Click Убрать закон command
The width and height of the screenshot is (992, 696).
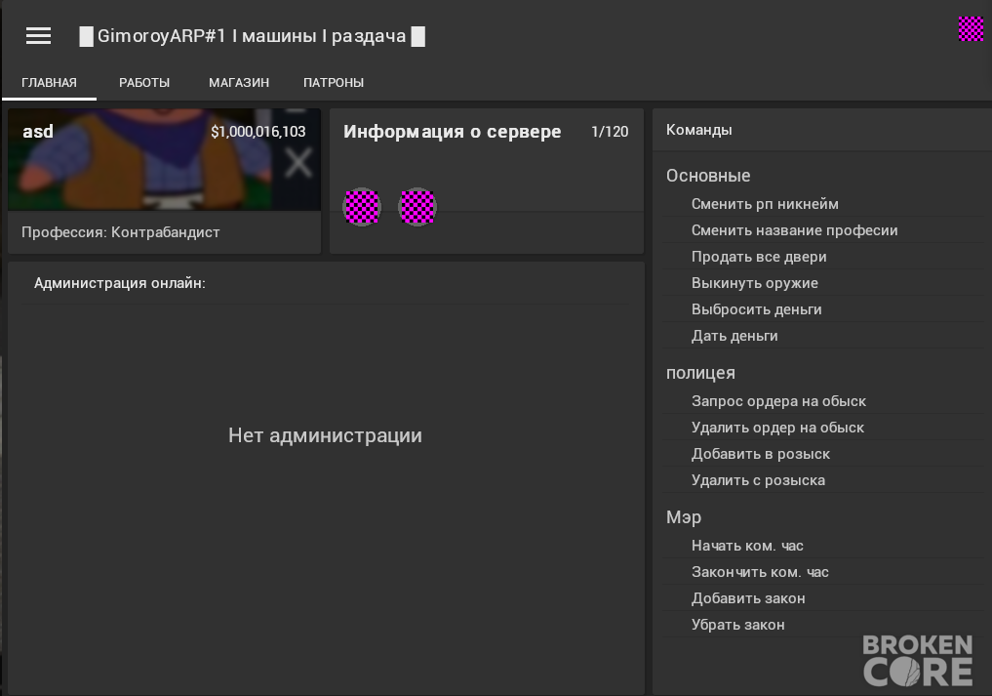click(x=823, y=625)
